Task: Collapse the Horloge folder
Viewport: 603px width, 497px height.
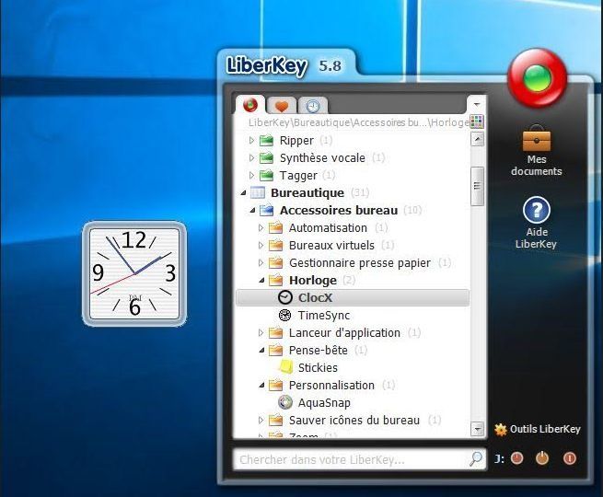Action: [261, 281]
